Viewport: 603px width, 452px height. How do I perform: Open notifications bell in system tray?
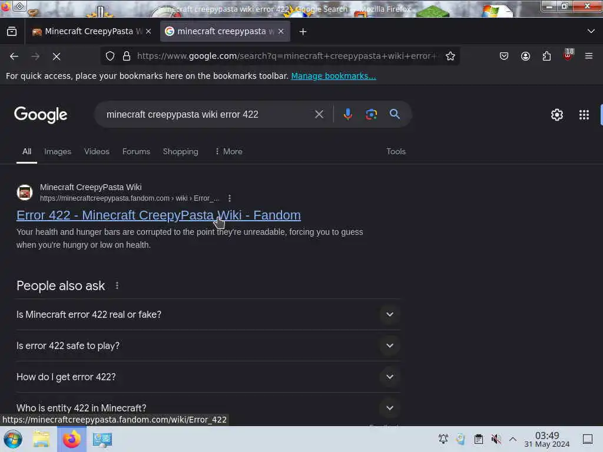point(443,439)
